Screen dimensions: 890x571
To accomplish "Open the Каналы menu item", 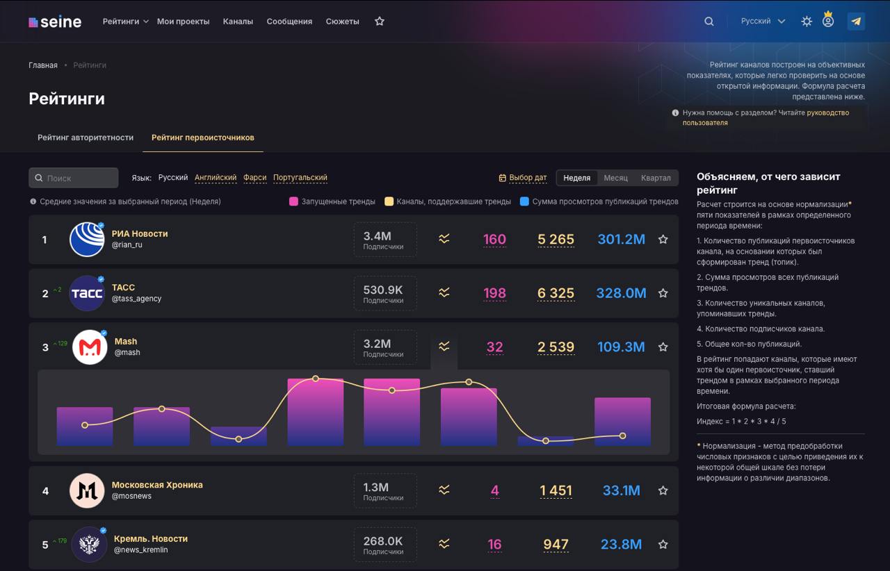I will [238, 22].
